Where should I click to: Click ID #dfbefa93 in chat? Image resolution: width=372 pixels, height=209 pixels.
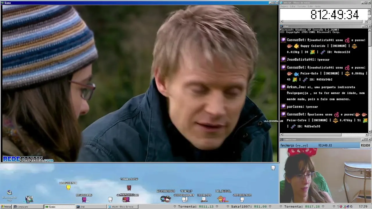point(309,127)
